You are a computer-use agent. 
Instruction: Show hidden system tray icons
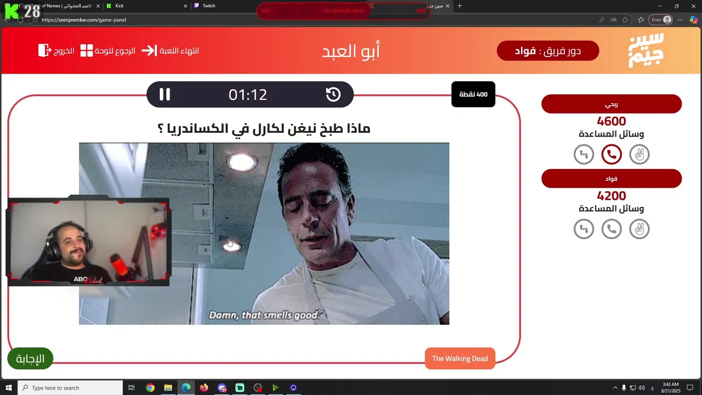tap(615, 388)
